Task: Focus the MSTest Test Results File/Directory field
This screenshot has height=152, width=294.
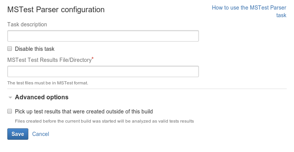Action: (103, 71)
